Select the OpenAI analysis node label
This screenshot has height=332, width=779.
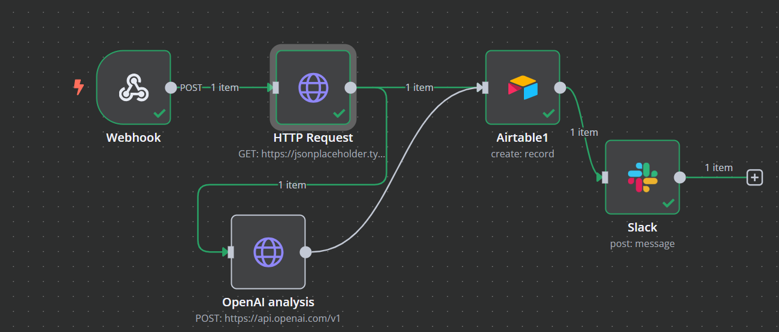268,302
